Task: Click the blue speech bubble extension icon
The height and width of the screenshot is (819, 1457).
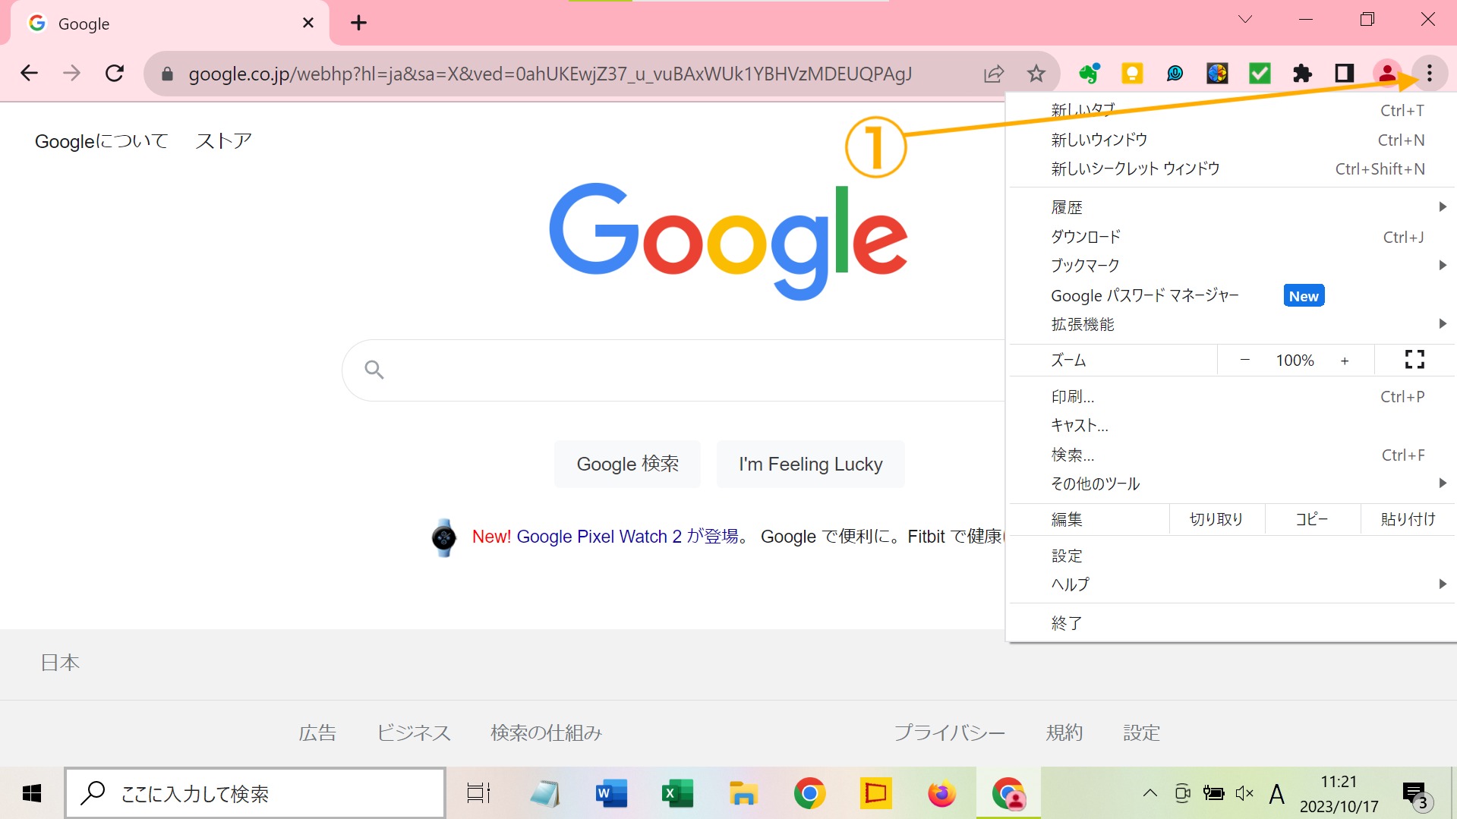Action: [1175, 74]
